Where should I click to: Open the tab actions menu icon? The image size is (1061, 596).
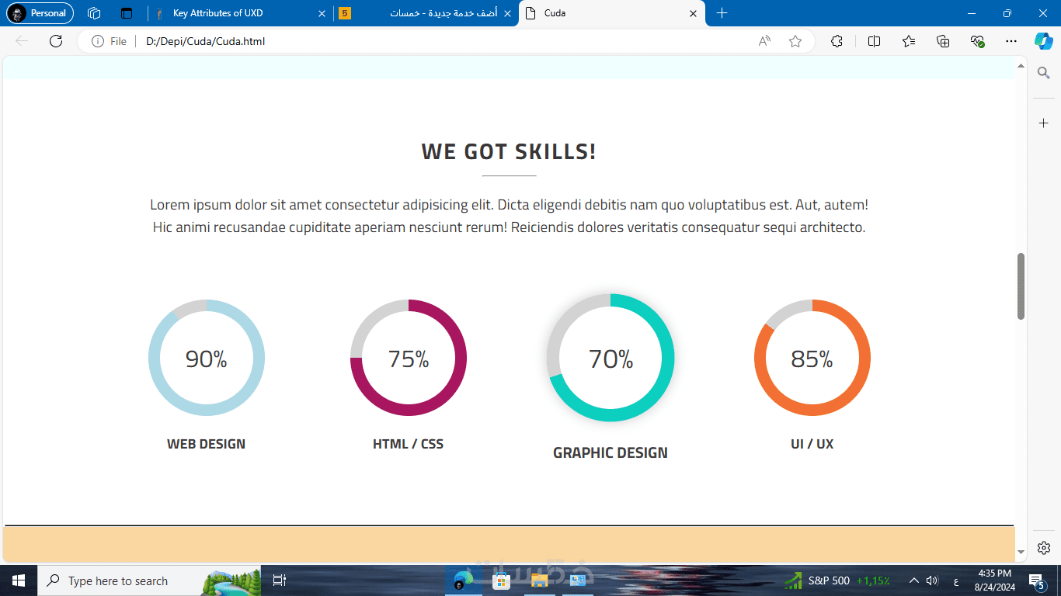click(127, 13)
